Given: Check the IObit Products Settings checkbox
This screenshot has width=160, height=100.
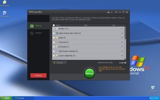Looking at the screenshot, I should pyautogui.click(x=54, y=51).
